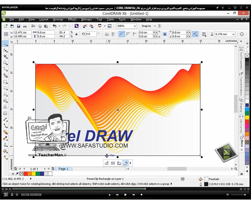Screen dimensions: 251x204
Task: Select the Basic Shapes tool
Action: 5,100
